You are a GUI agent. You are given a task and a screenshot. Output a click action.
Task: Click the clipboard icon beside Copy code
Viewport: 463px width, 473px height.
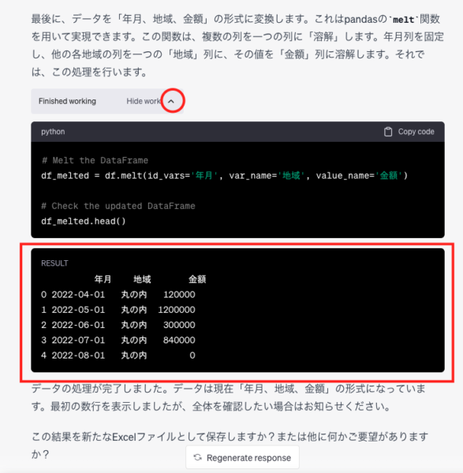pos(388,132)
